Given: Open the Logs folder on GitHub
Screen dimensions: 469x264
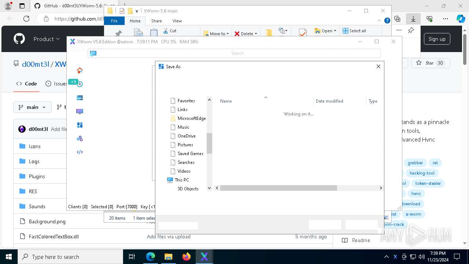Looking at the screenshot, I should [34, 161].
